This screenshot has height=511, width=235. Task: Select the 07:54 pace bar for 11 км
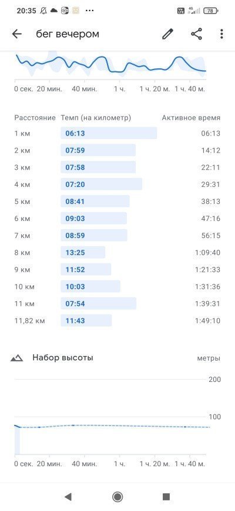tap(99, 304)
